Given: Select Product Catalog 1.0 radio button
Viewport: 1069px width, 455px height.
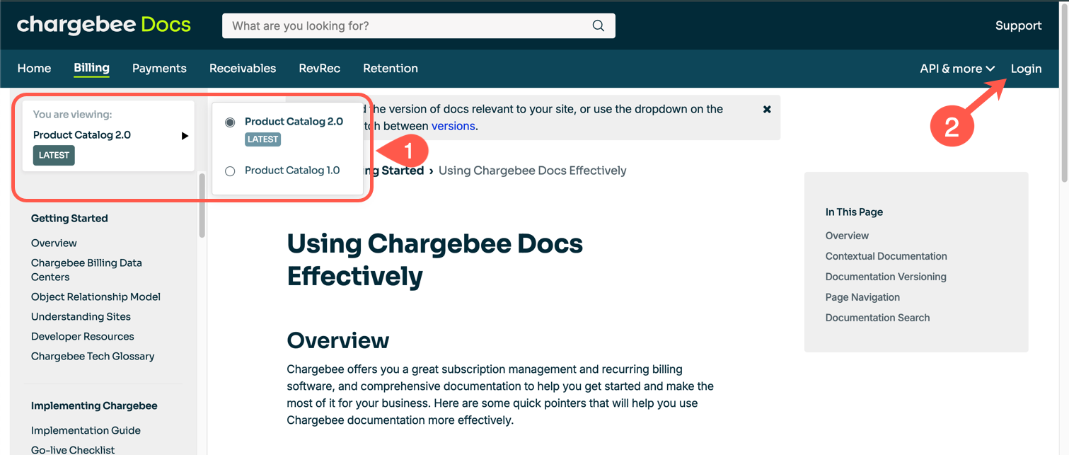Looking at the screenshot, I should click(230, 171).
